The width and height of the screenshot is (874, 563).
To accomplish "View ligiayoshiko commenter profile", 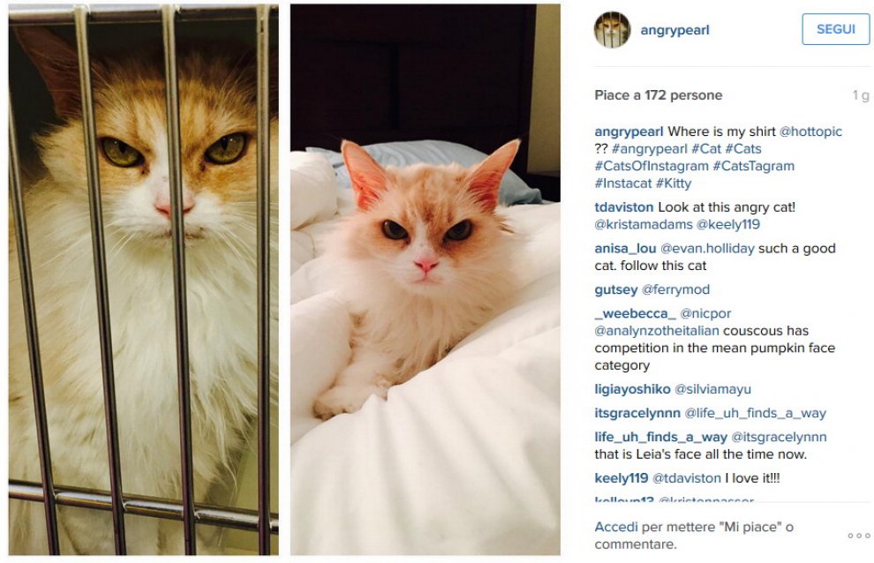I will point(632,389).
